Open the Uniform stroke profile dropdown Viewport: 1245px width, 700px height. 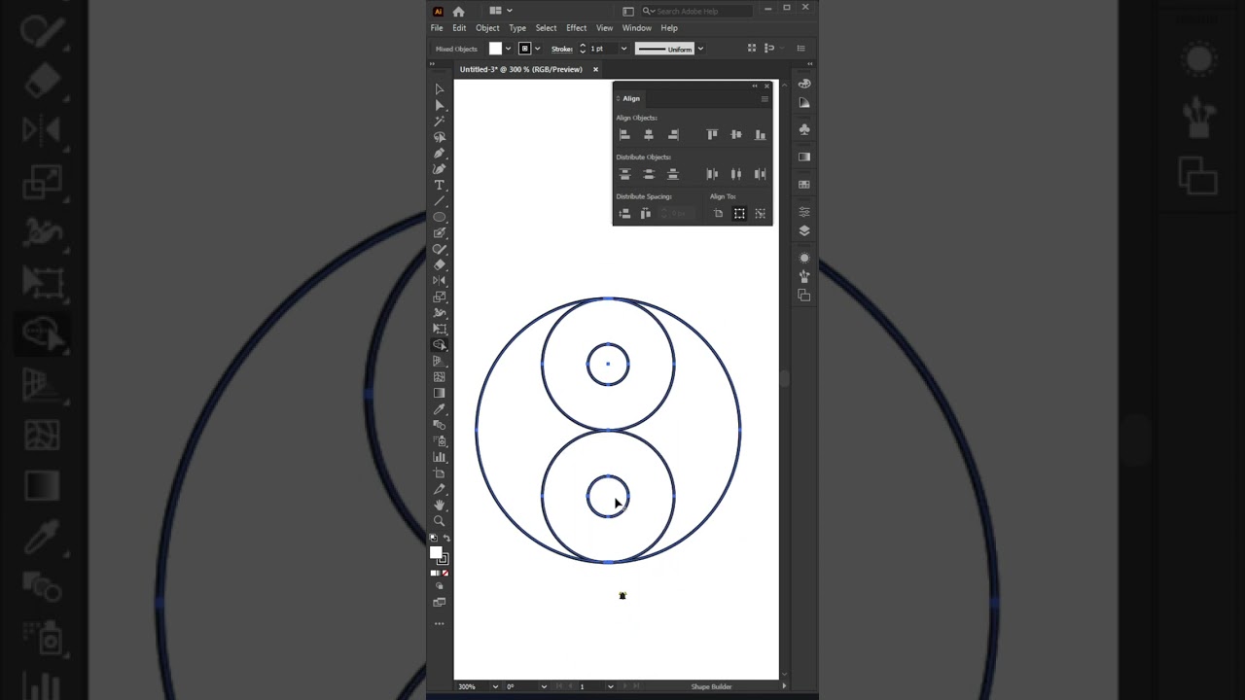699,49
